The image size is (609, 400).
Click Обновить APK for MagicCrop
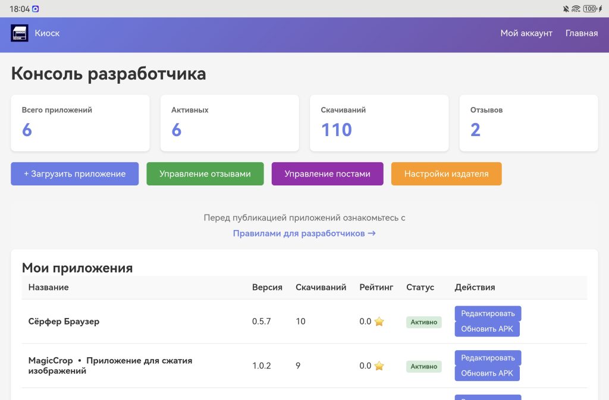(x=487, y=374)
